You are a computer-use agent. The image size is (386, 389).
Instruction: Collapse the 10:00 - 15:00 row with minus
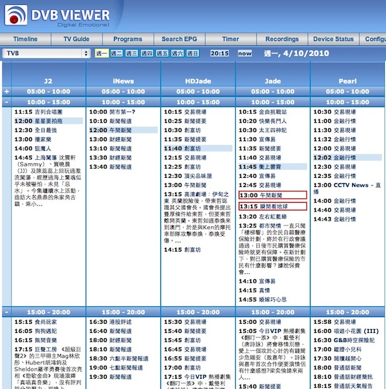pyautogui.click(x=7, y=102)
